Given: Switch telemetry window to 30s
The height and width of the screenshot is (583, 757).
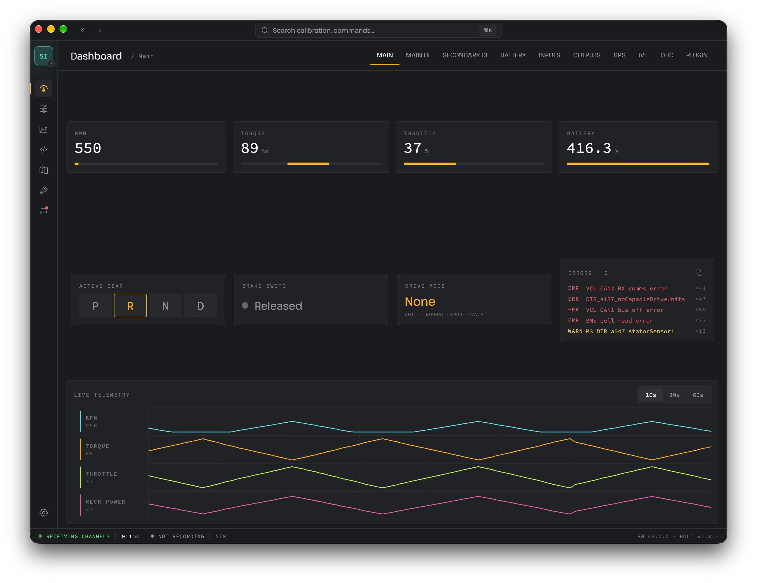Looking at the screenshot, I should (674, 395).
